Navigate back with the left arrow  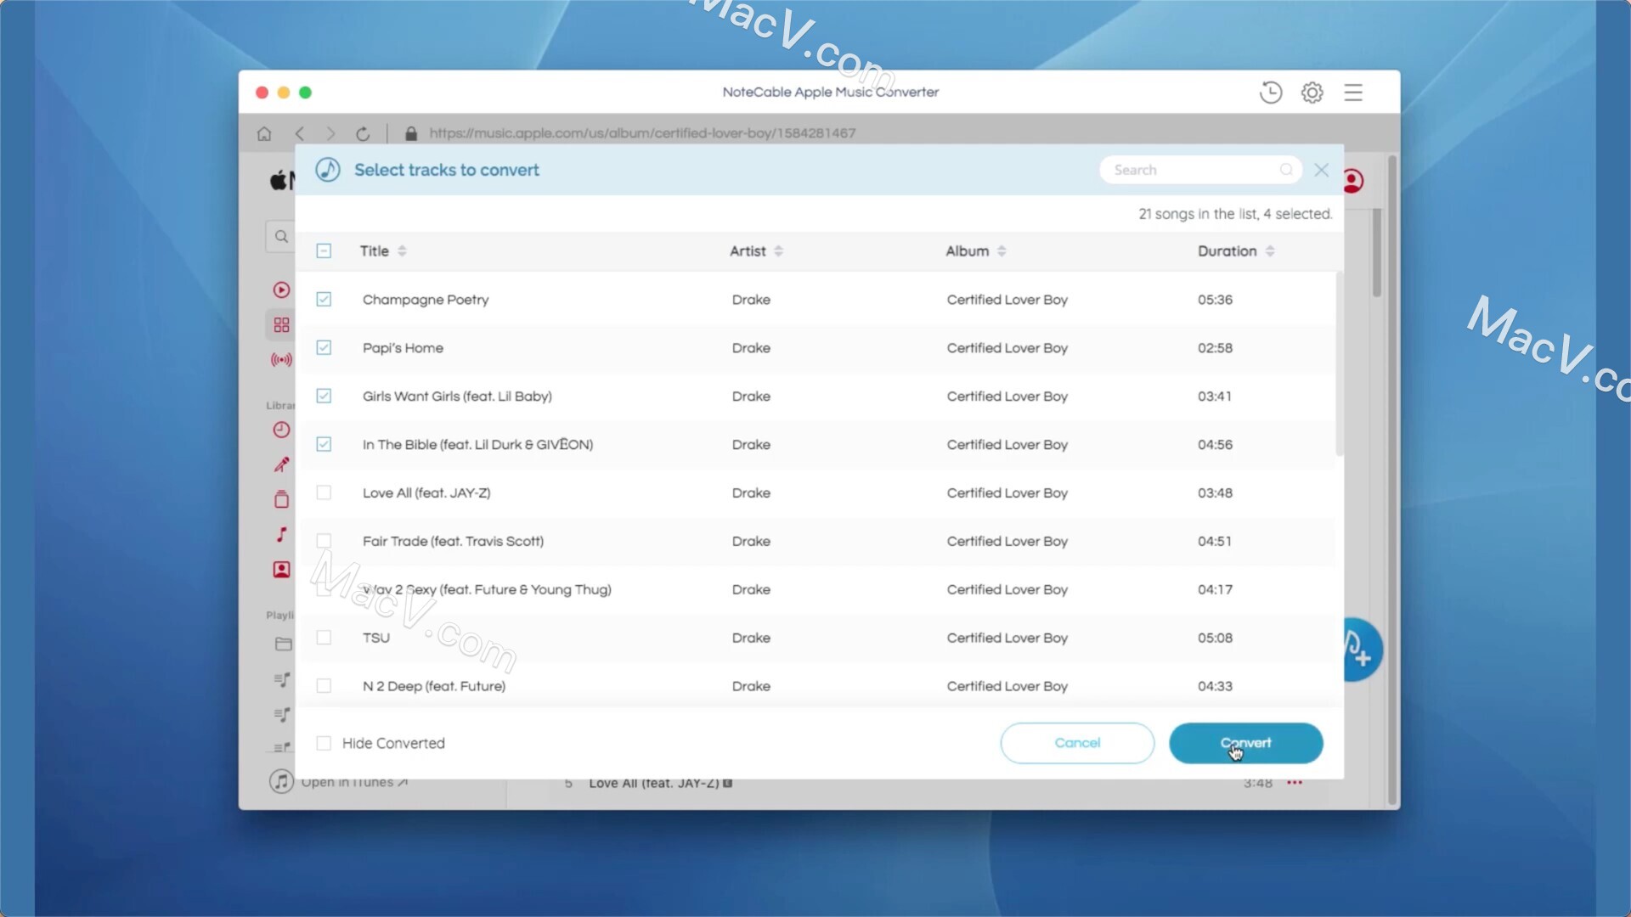click(x=300, y=133)
